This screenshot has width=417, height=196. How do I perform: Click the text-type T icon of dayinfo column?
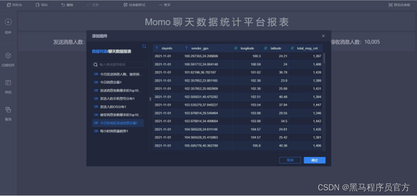pos(157,48)
